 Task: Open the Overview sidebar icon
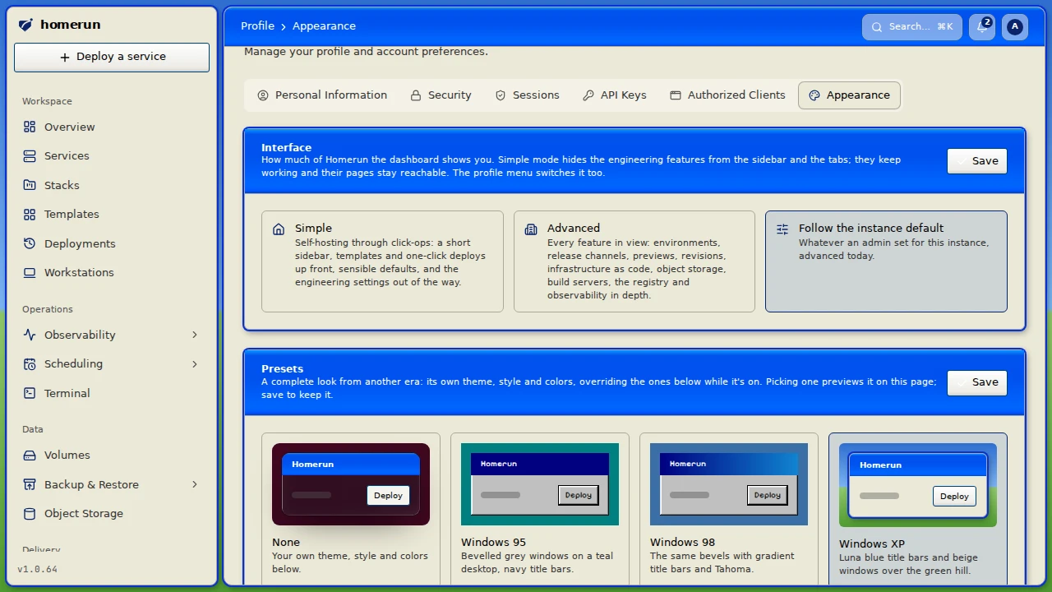pyautogui.click(x=30, y=127)
